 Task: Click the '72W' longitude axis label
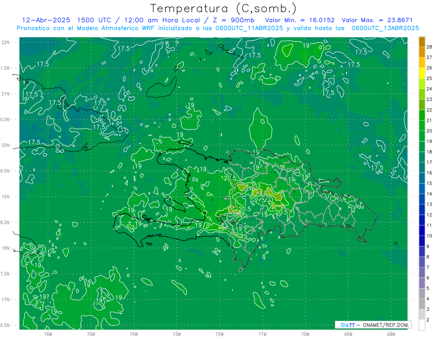(x=219, y=334)
